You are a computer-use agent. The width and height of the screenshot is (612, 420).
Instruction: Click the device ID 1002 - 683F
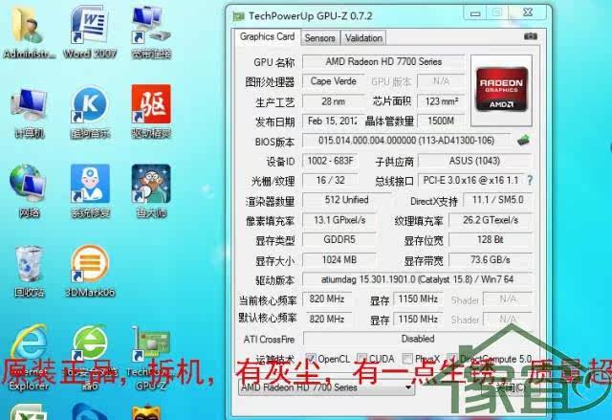[330, 161]
